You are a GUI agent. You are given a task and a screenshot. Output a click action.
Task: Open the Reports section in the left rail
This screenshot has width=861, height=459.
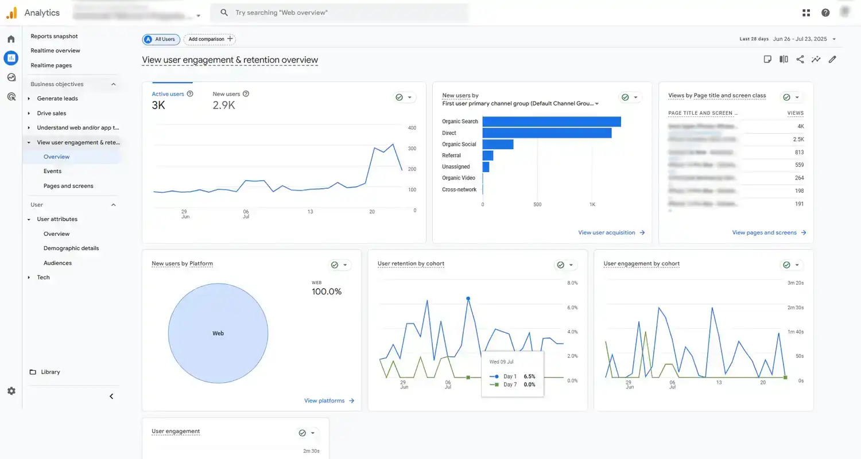[11, 58]
